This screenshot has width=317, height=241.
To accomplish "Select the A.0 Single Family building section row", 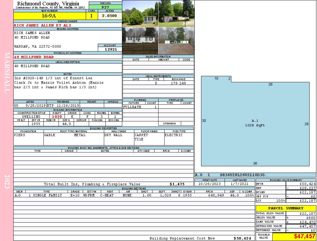I will (x=133, y=195).
